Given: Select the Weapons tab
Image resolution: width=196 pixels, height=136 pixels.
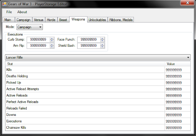Looking at the screenshot, I should (x=78, y=20).
